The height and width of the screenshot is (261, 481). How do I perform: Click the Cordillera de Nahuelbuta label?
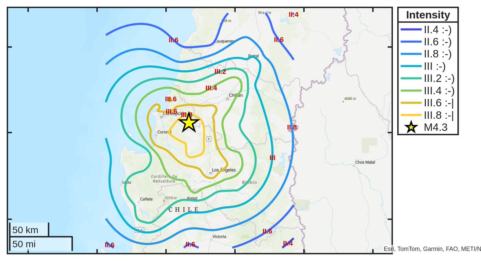point(164,178)
